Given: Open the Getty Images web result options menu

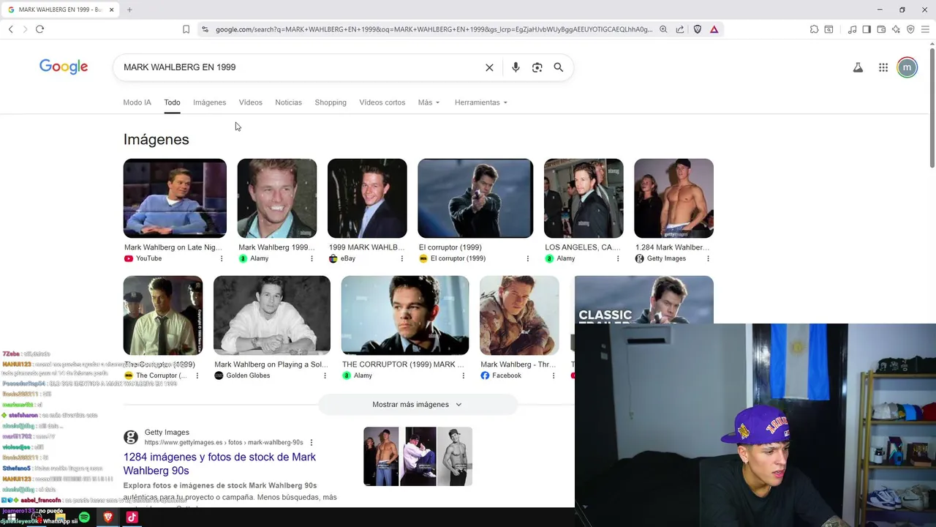Looking at the screenshot, I should [x=312, y=442].
